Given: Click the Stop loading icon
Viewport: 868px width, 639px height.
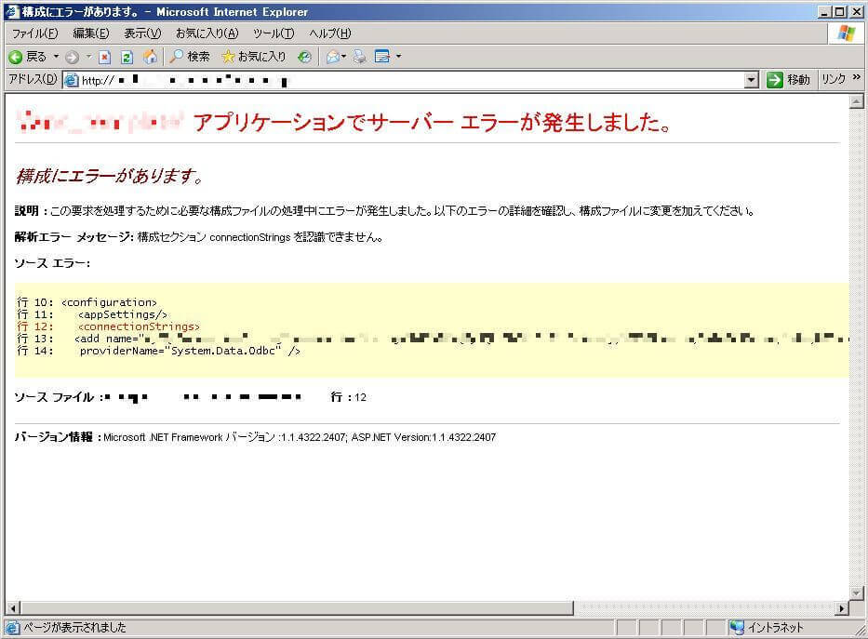Looking at the screenshot, I should pyautogui.click(x=104, y=57).
